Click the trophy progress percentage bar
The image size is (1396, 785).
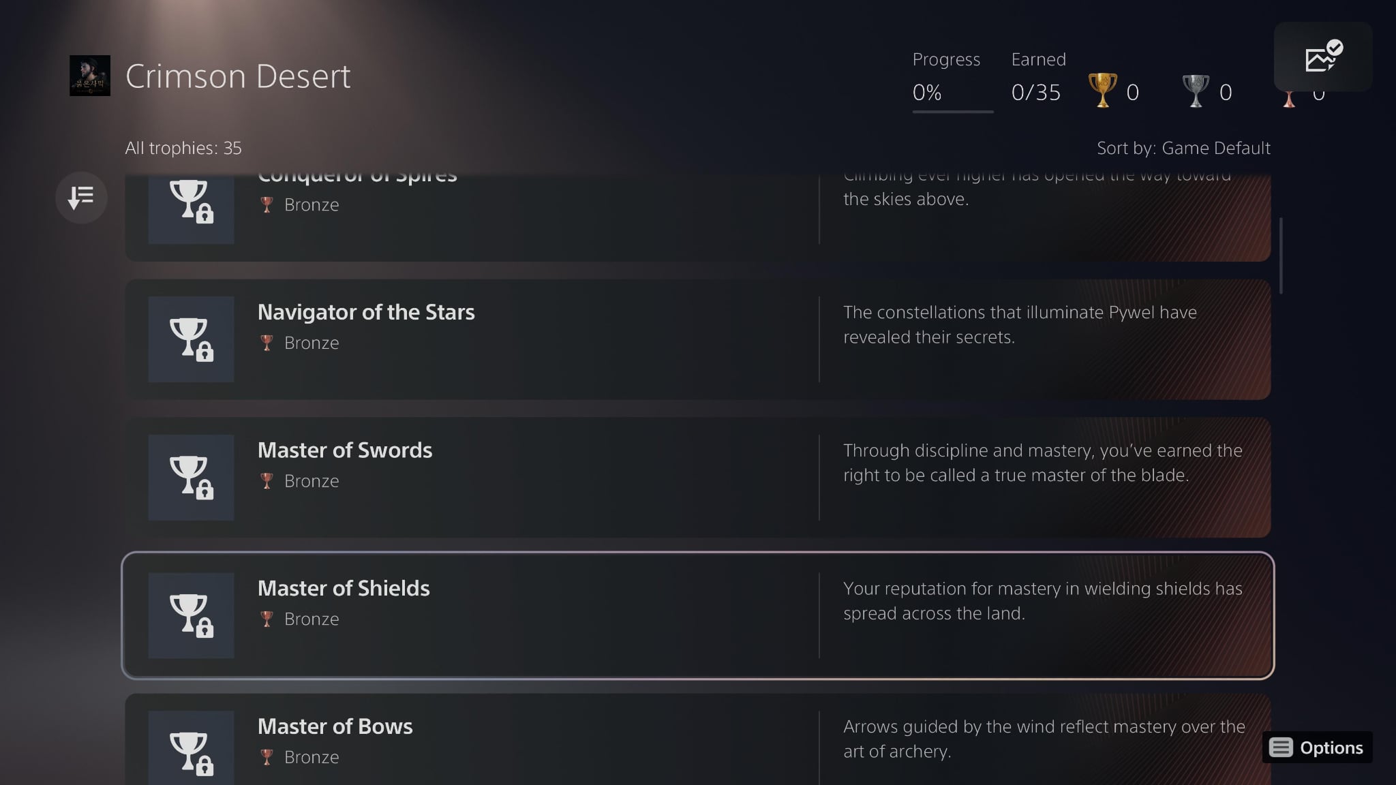pyautogui.click(x=952, y=111)
